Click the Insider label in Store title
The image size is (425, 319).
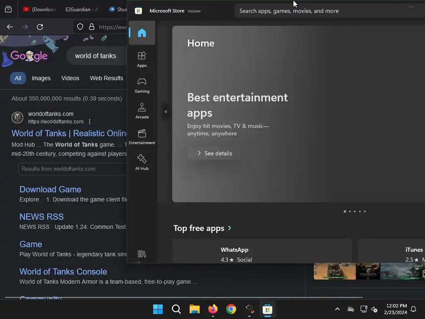pyautogui.click(x=194, y=11)
